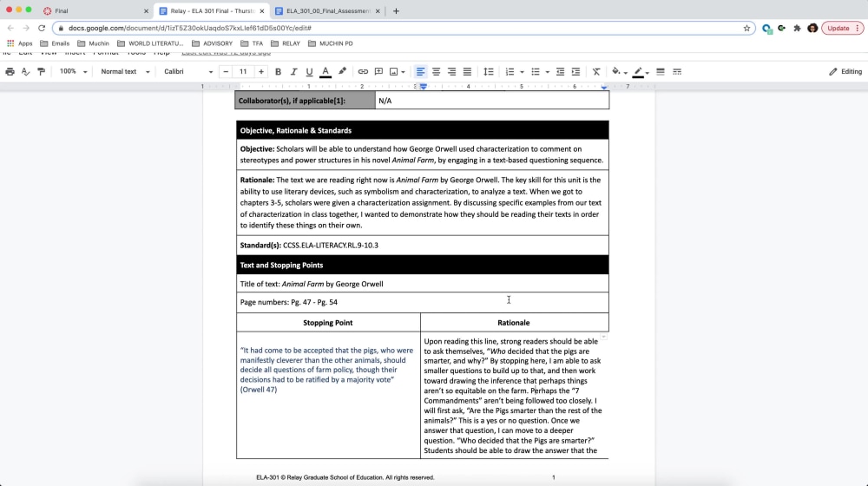Bookmark this page with the star
Image resolution: width=868 pixels, height=486 pixels.
pyautogui.click(x=746, y=28)
